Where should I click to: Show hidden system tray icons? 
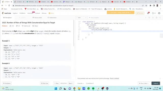pos(129,88)
